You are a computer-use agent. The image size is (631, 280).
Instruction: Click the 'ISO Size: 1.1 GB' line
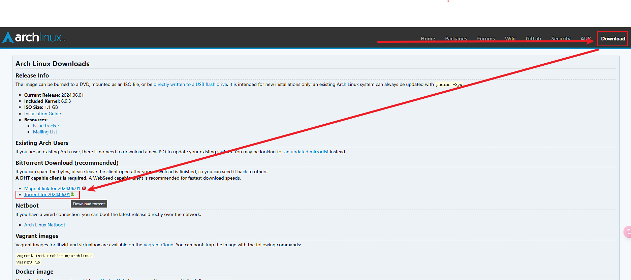41,107
